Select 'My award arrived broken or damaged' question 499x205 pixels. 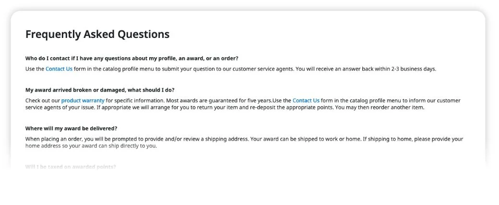(100, 90)
